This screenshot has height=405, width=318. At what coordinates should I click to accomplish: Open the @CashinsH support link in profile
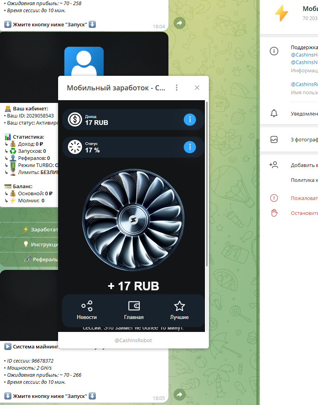tap(304, 55)
